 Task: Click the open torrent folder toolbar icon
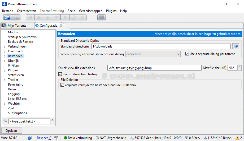pos(7,17)
